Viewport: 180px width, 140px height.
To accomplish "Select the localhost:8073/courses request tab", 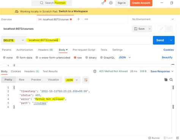I will (x=55, y=19).
